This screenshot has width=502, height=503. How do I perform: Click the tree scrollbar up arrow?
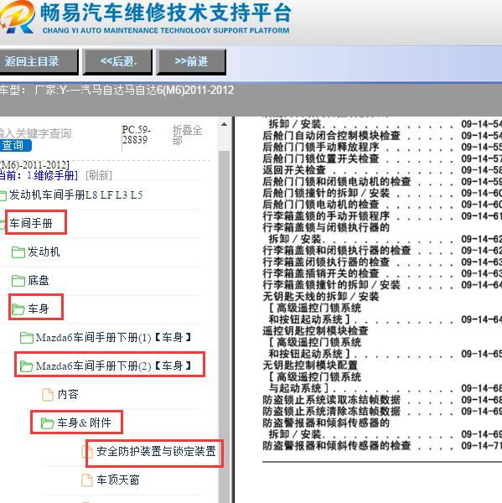[225, 124]
